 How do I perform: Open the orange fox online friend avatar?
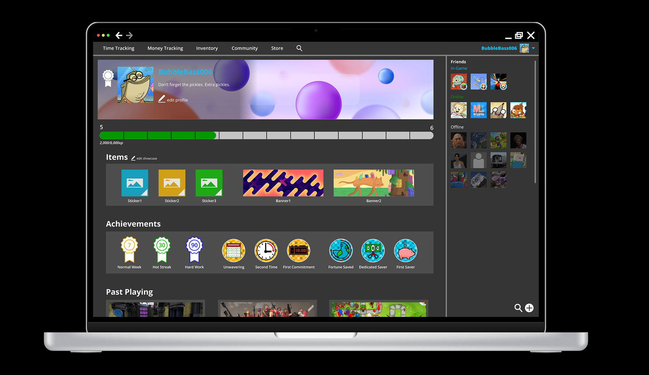(518, 110)
